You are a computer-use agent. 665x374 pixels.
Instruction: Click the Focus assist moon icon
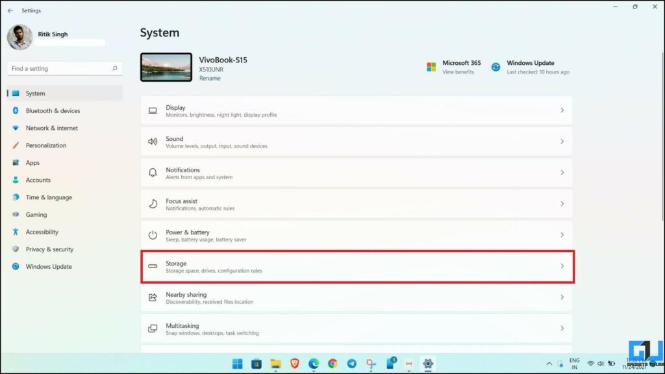(153, 203)
